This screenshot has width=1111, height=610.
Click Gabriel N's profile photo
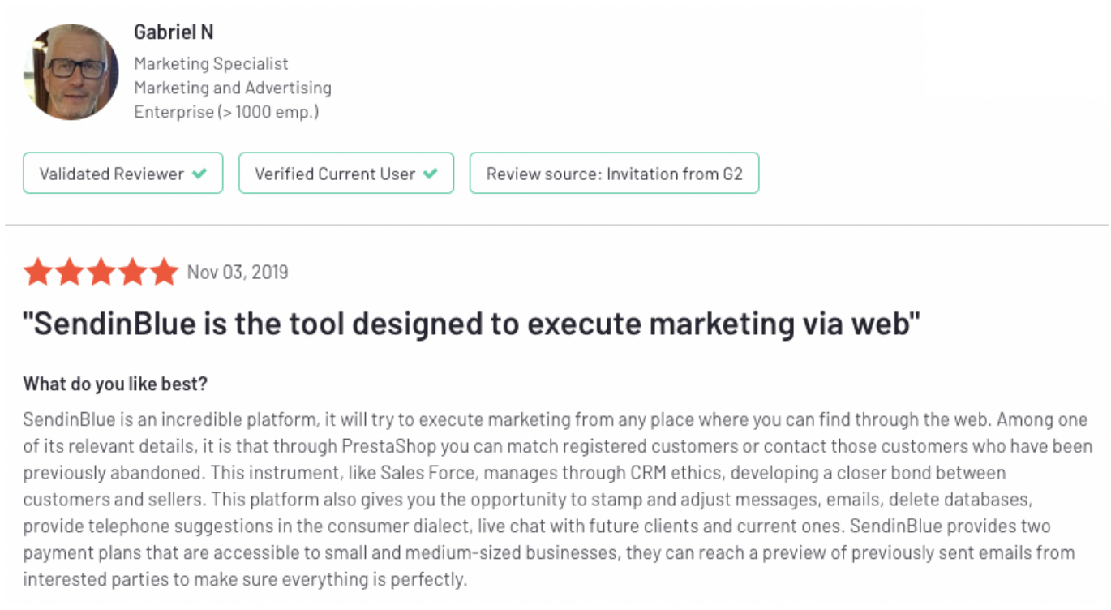(x=71, y=71)
